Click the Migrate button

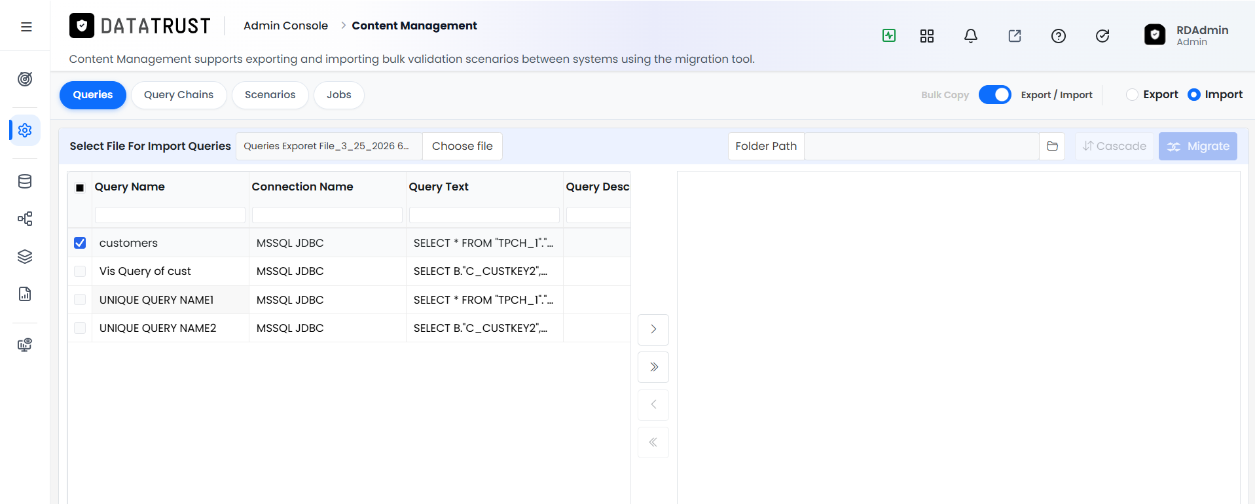(1198, 146)
